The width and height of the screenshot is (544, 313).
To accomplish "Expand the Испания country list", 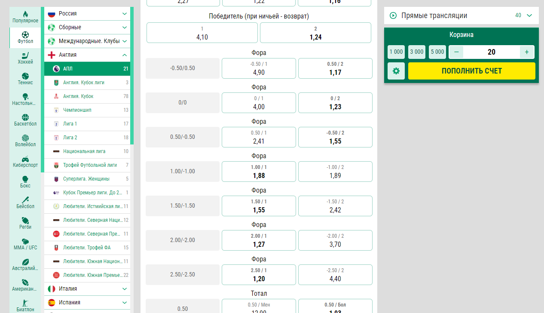I will click(x=87, y=303).
